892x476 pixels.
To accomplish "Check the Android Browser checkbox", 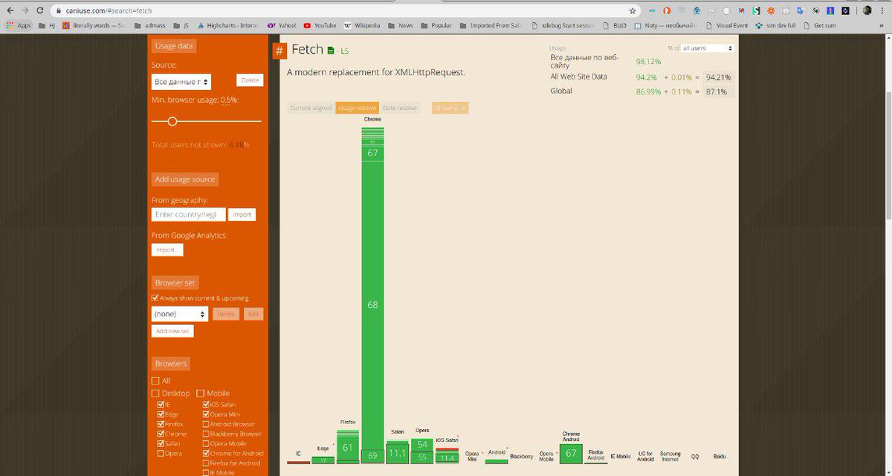I will tap(206, 424).
